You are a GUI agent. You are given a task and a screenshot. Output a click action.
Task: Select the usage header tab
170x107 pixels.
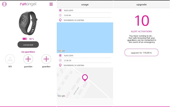coord(85,4)
